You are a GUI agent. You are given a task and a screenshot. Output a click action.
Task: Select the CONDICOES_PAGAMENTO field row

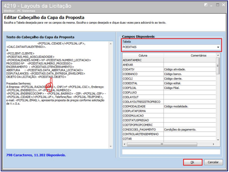click(169, 130)
